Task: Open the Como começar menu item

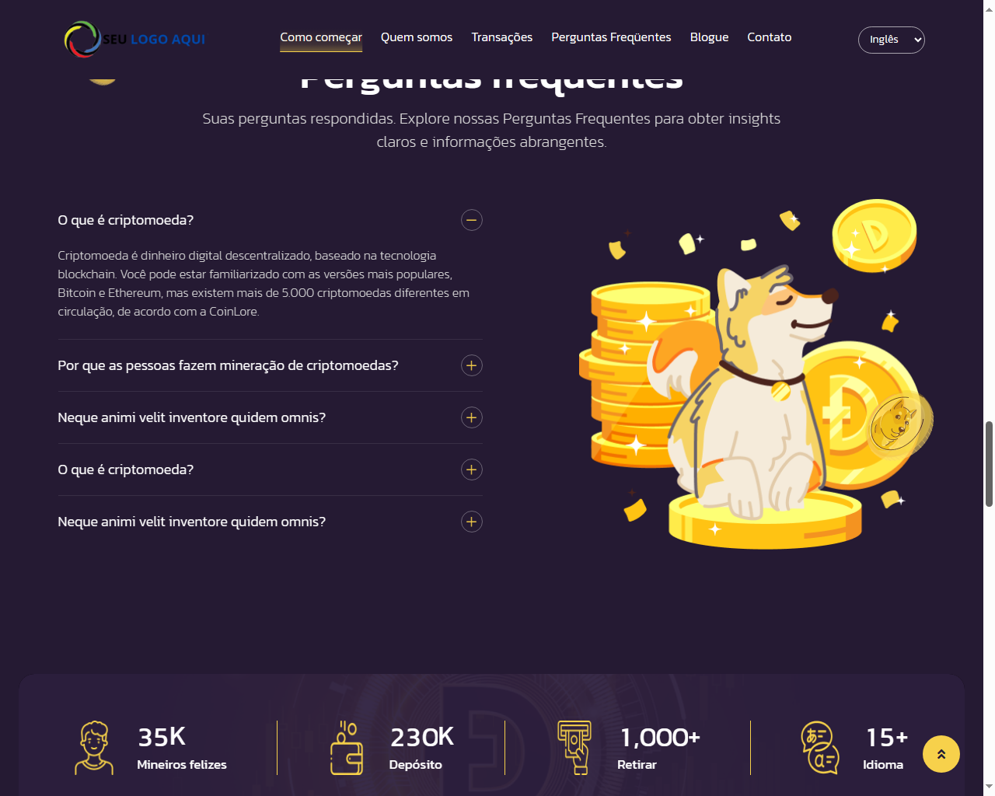Action: pos(321,37)
